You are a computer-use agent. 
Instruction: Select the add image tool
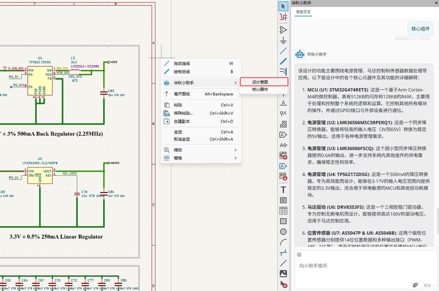coord(283,274)
